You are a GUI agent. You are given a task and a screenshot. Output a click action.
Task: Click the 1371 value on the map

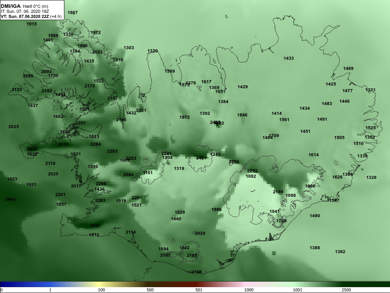coord(370,90)
